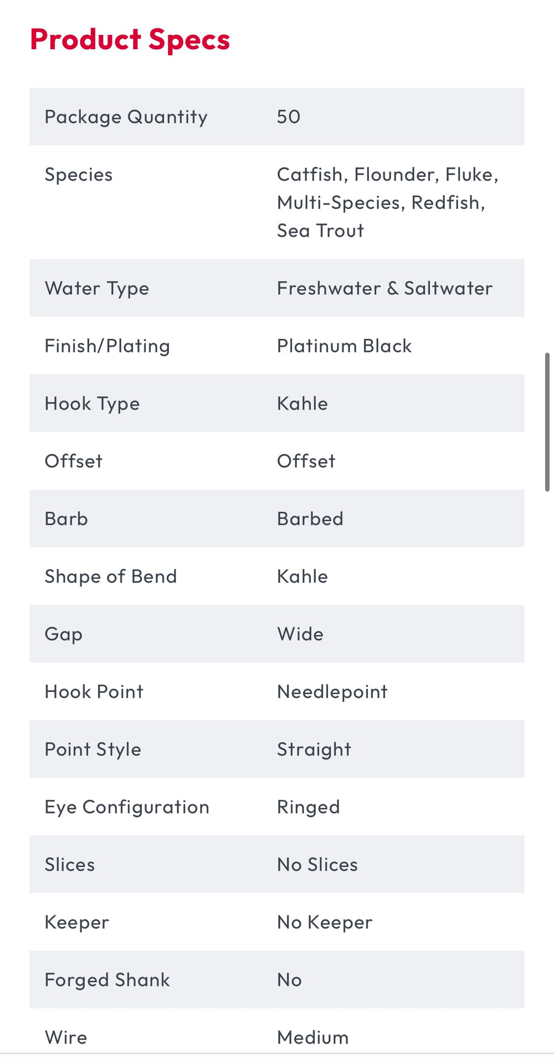The width and height of the screenshot is (554, 1064).
Task: Click the Platinum Black finish value
Action: coord(345,346)
